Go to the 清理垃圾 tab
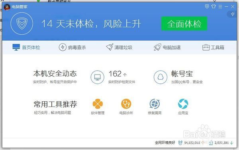Viewport: 239px width, 150px height. coord(119,47)
